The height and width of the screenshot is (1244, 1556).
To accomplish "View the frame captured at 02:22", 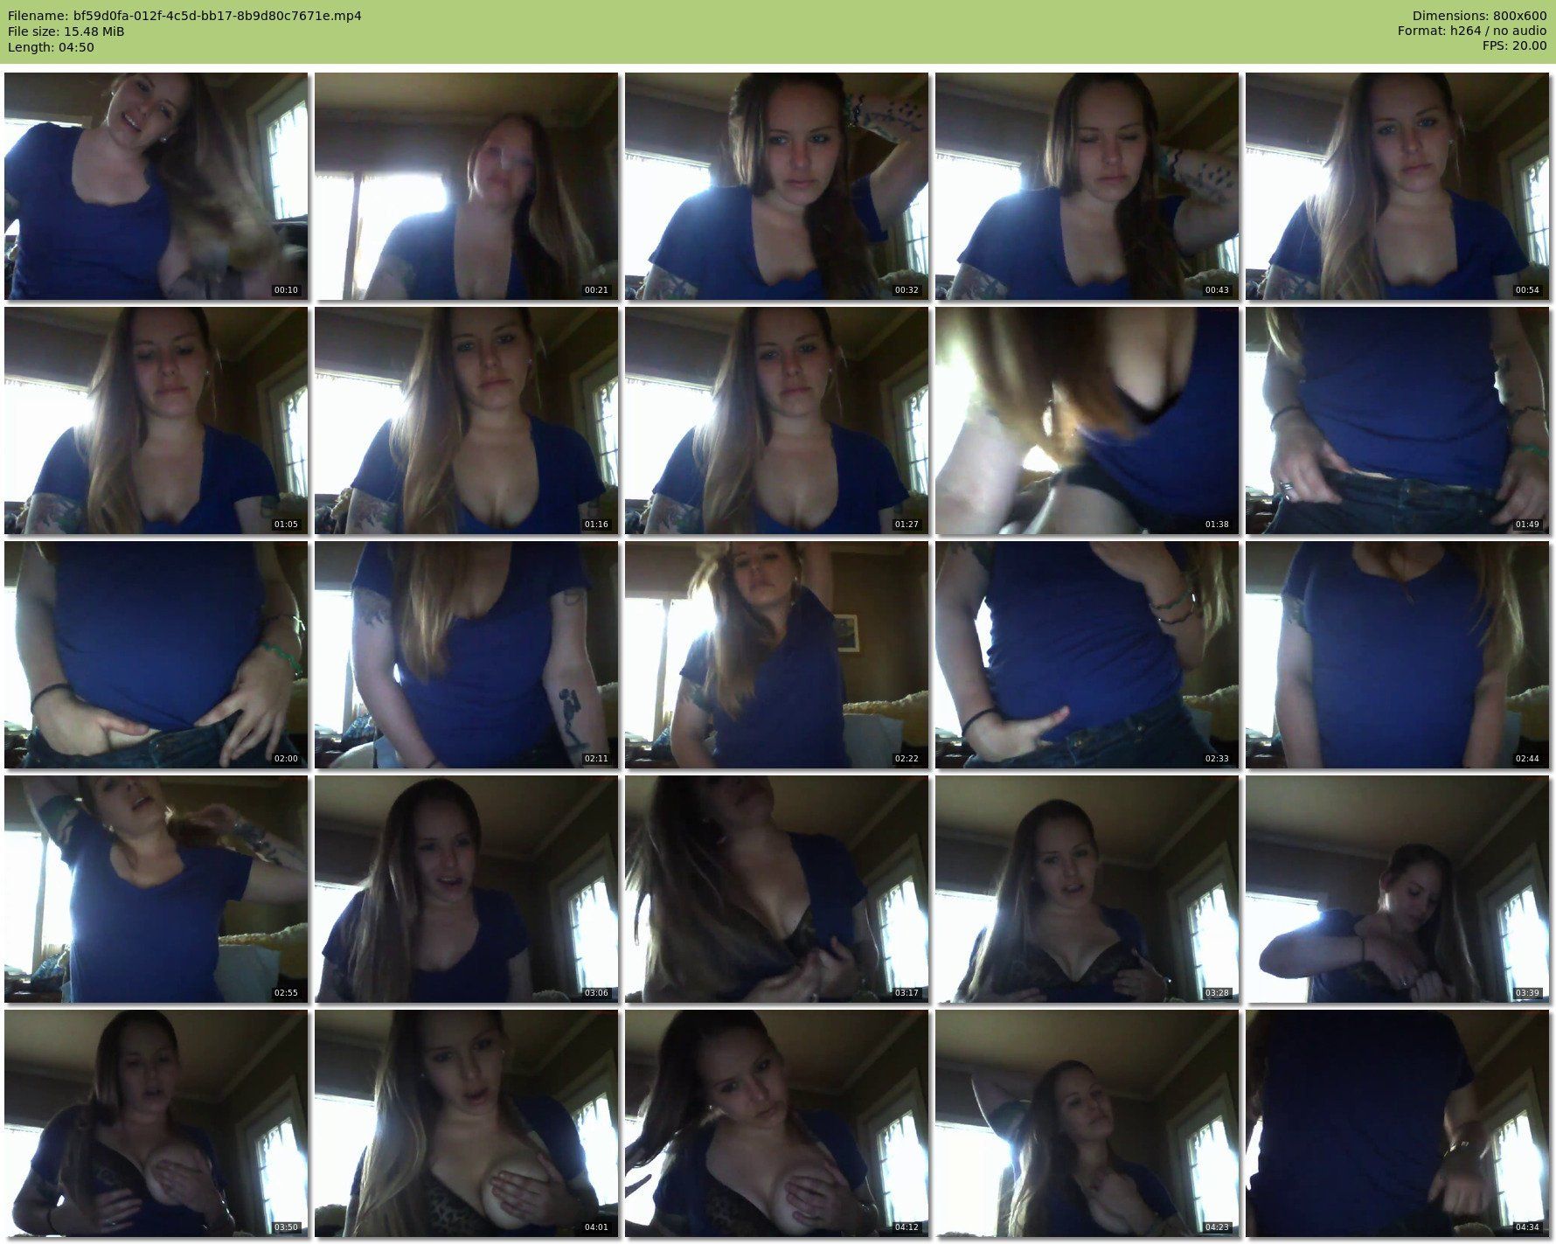I will [x=776, y=655].
